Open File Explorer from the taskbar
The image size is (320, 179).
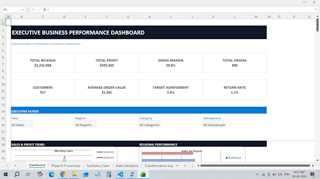tap(74, 174)
